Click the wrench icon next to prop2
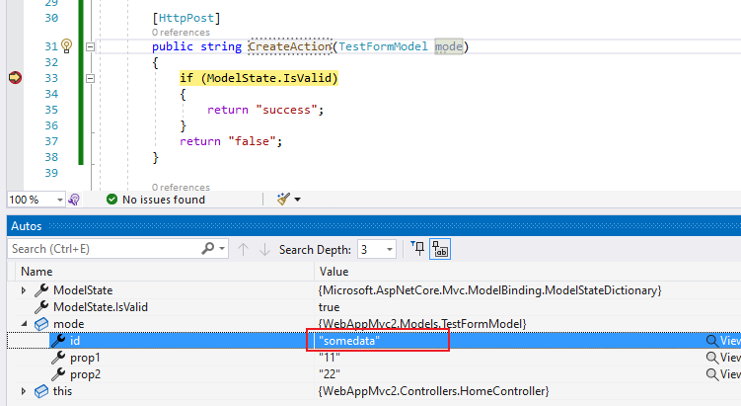 tap(58, 374)
